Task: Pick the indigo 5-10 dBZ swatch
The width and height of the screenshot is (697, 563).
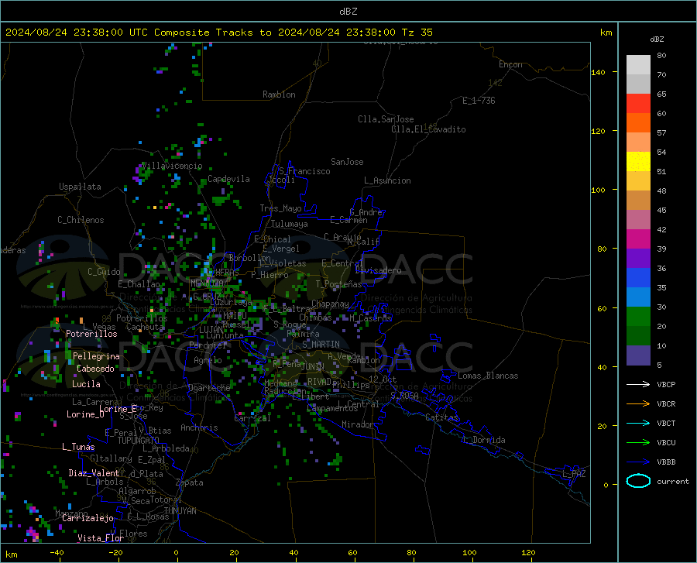Action: click(x=638, y=355)
